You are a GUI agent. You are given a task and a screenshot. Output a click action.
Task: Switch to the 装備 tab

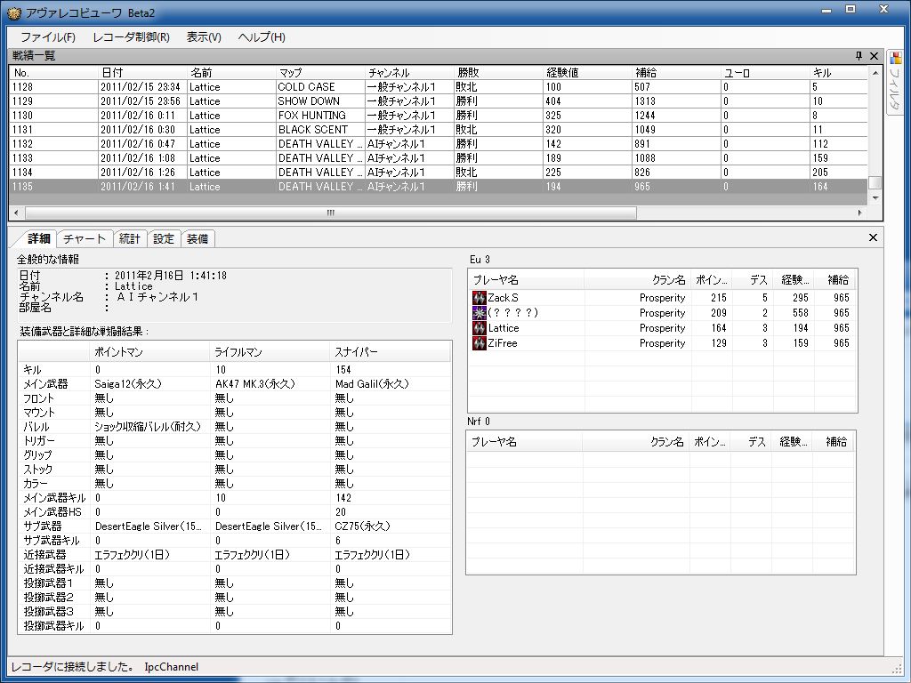198,238
